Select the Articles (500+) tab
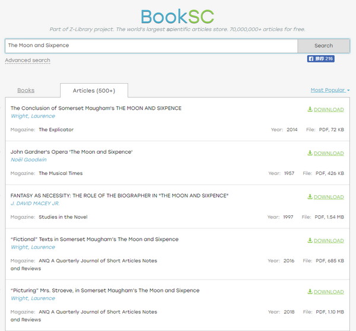This screenshot has height=331, width=356. pos(94,91)
